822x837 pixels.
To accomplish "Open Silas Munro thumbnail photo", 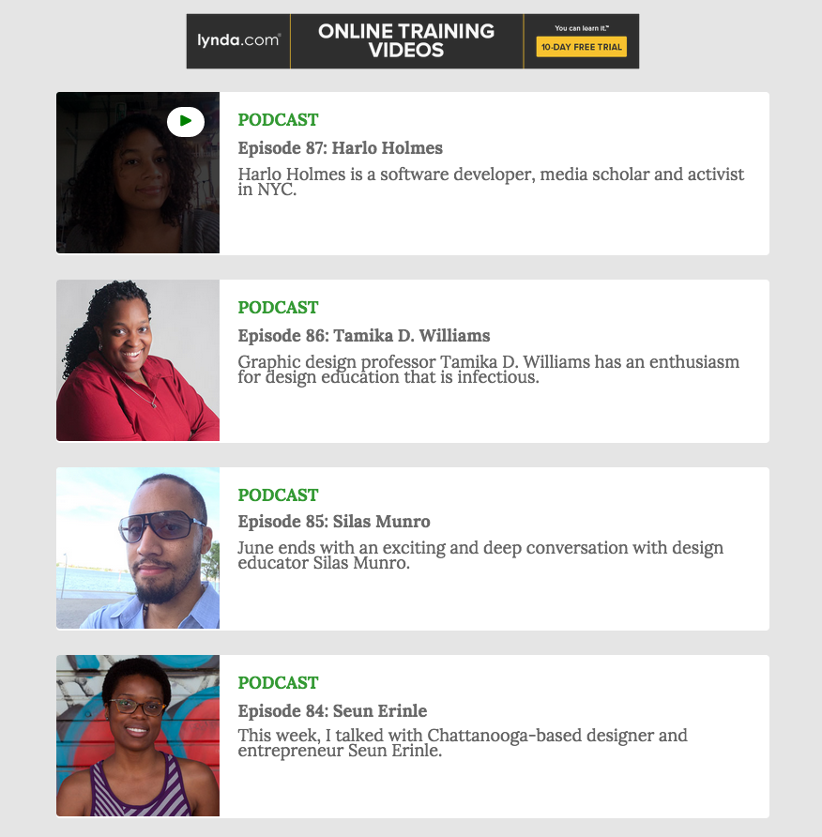I will pos(138,548).
